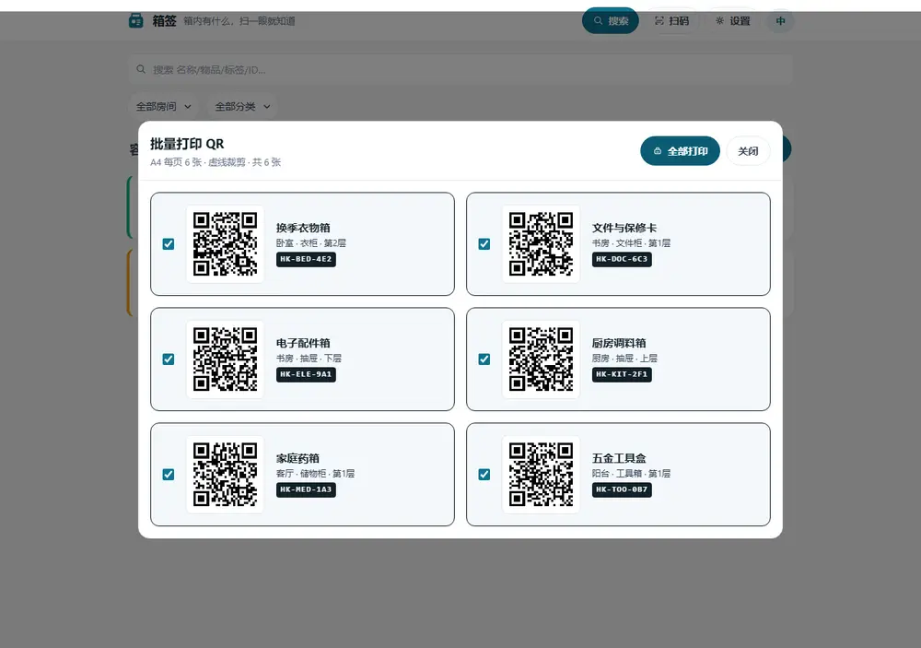Click location text 卧室 · 衣柜 · 第2层

[311, 242]
